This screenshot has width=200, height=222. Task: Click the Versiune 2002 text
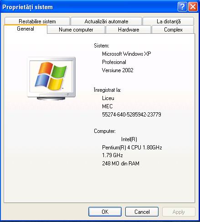click(x=118, y=70)
